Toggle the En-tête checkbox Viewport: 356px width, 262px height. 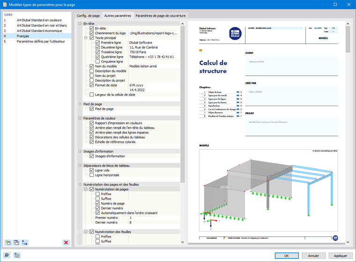(x=92, y=29)
